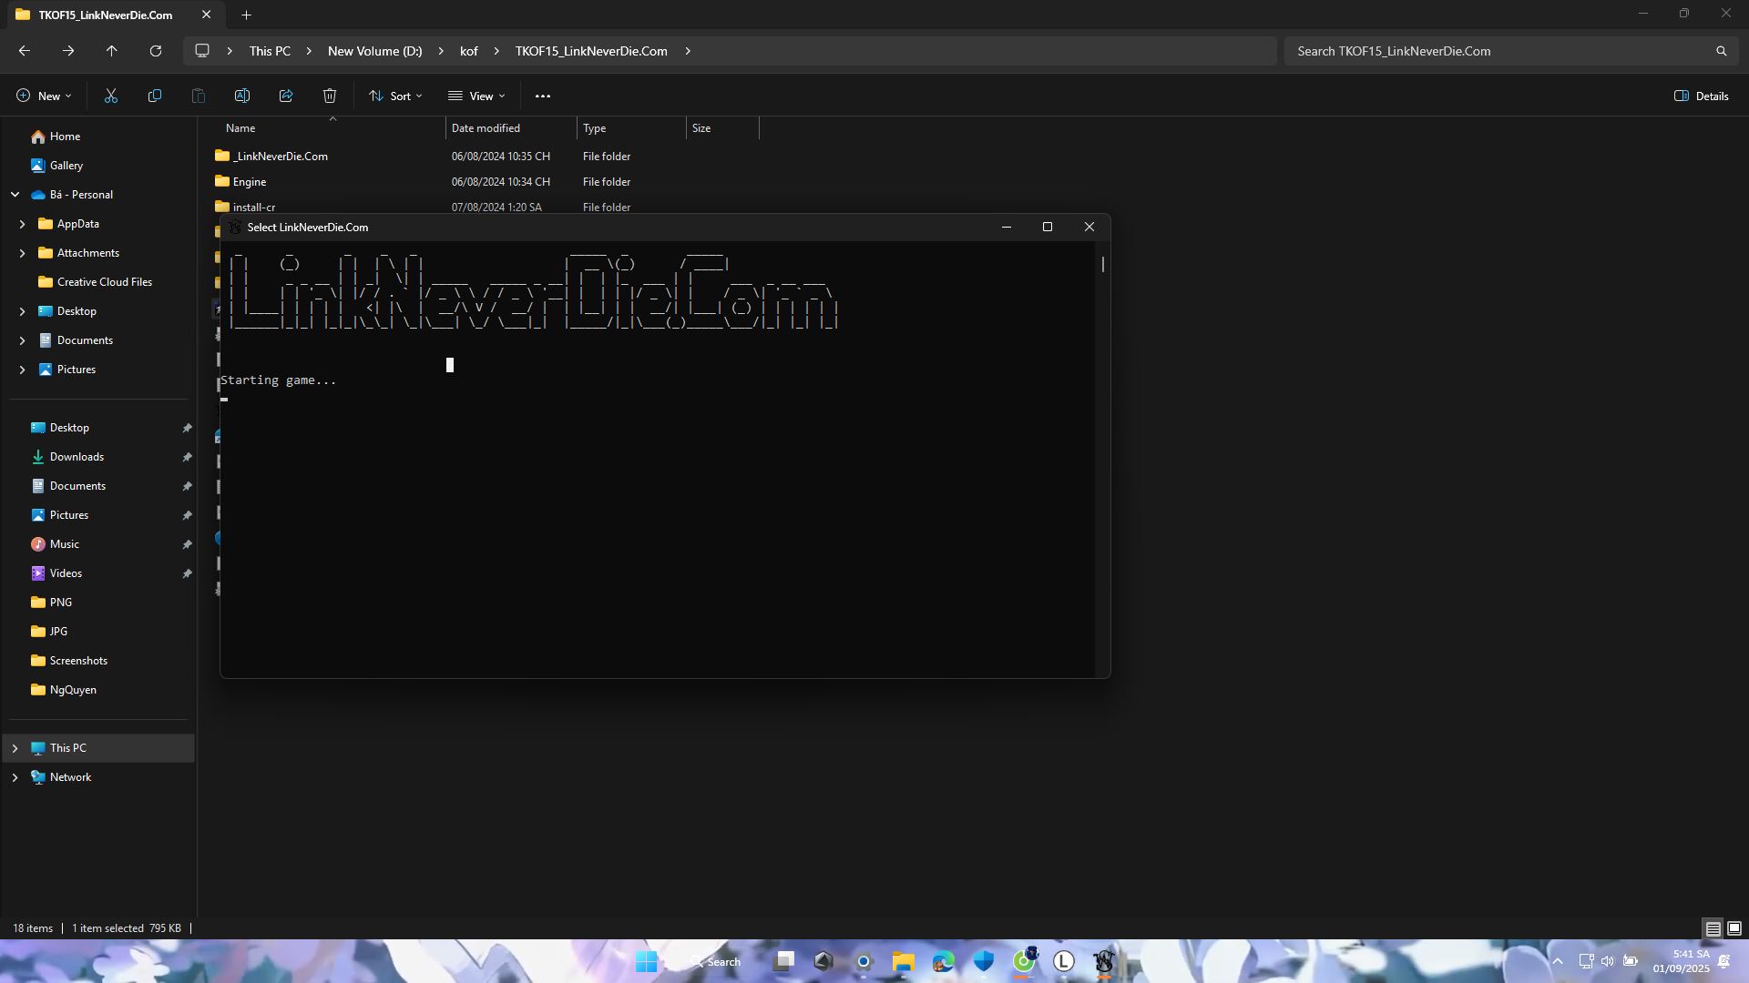
Task: Click the Share icon in toolbar
Action: (x=286, y=96)
